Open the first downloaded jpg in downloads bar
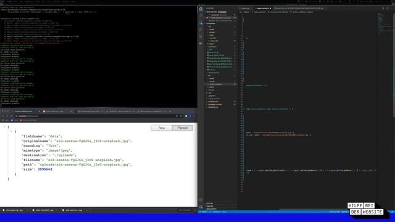 12,210
